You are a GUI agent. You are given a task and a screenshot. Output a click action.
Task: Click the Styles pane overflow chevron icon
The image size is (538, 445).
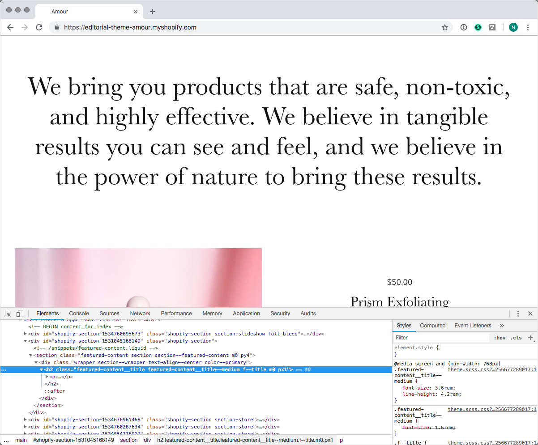click(501, 325)
